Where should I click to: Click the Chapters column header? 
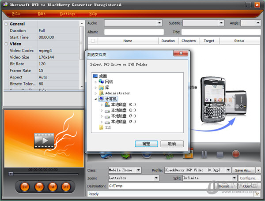189,41
